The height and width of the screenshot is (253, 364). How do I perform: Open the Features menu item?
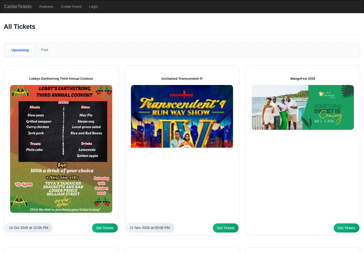coord(46,7)
